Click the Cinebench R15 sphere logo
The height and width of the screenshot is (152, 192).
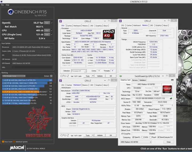[x=11, y=12]
